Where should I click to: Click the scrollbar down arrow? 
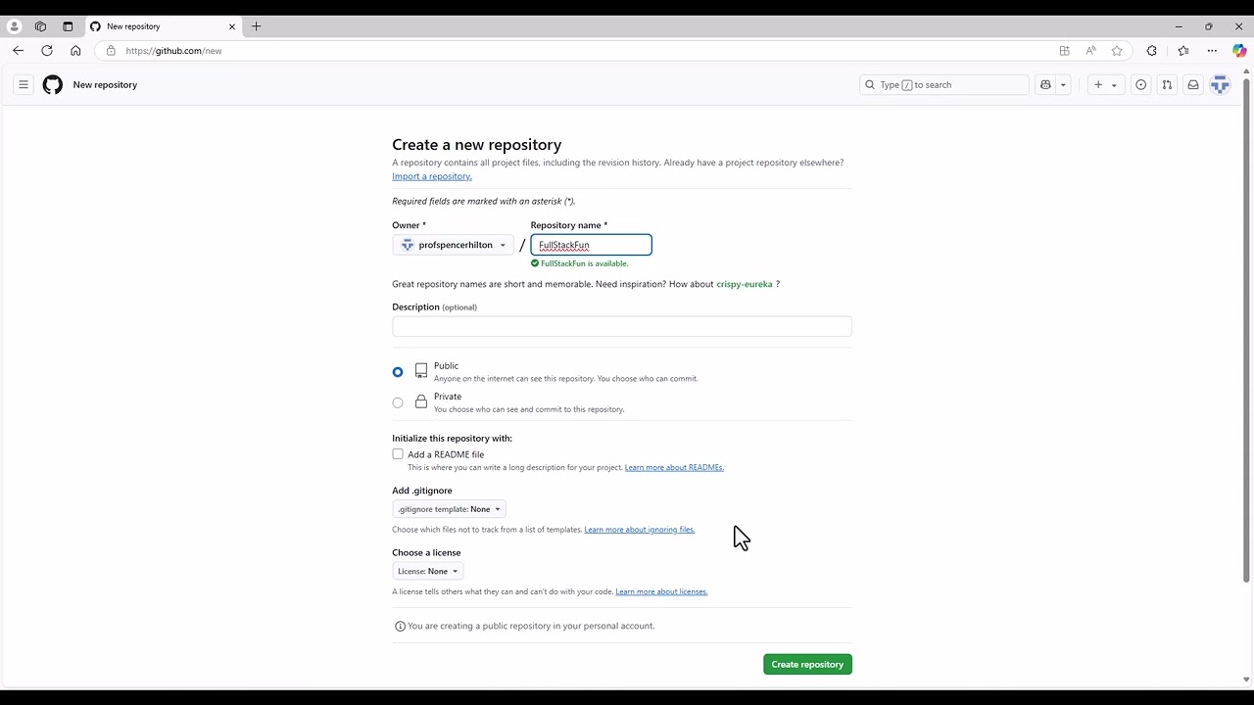click(1246, 680)
